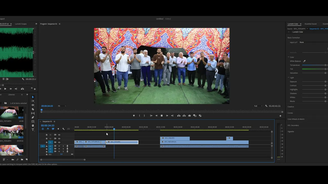Hide video track V1 with eye
Screen dimensions: 328x184
[59, 142]
